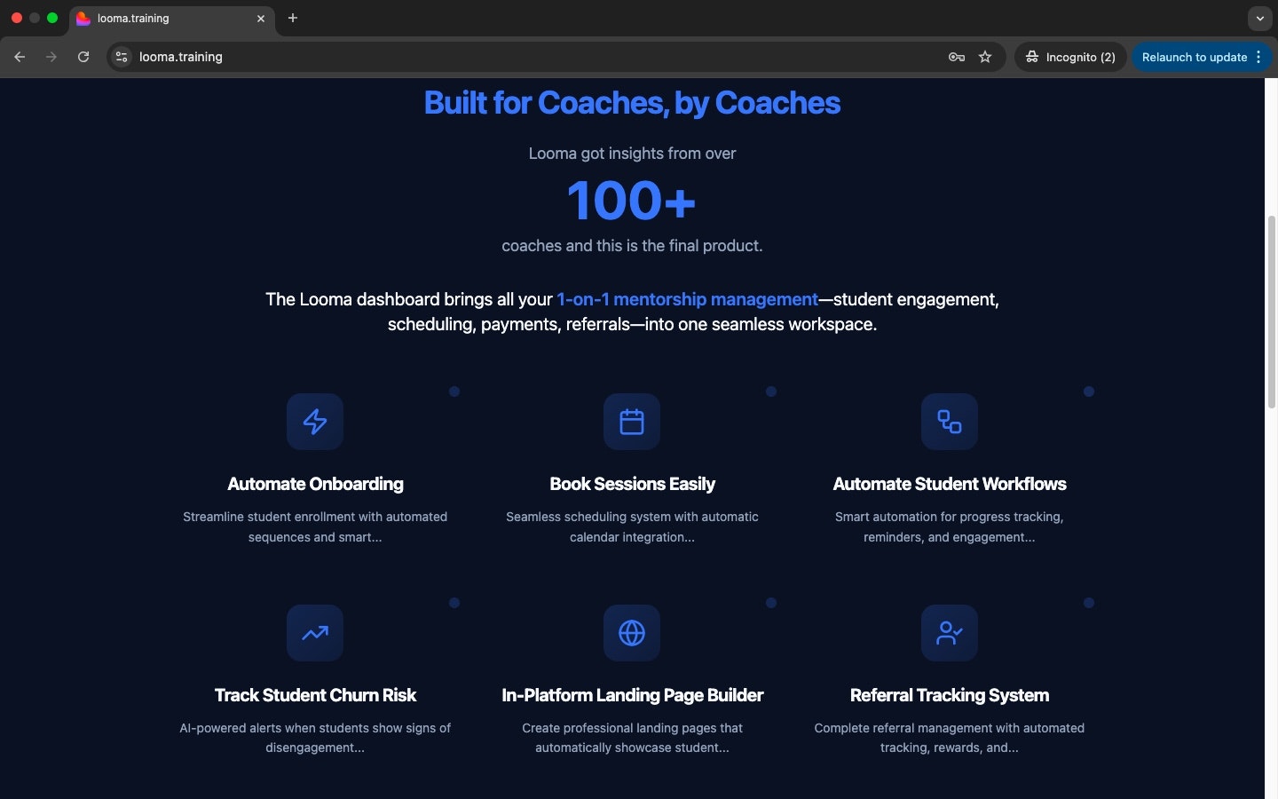Click the lightning bolt Automate Onboarding icon

coord(315,422)
